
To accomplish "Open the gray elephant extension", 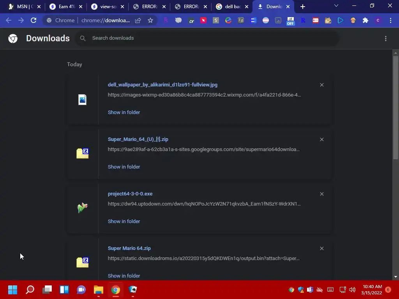I will click(178, 20).
